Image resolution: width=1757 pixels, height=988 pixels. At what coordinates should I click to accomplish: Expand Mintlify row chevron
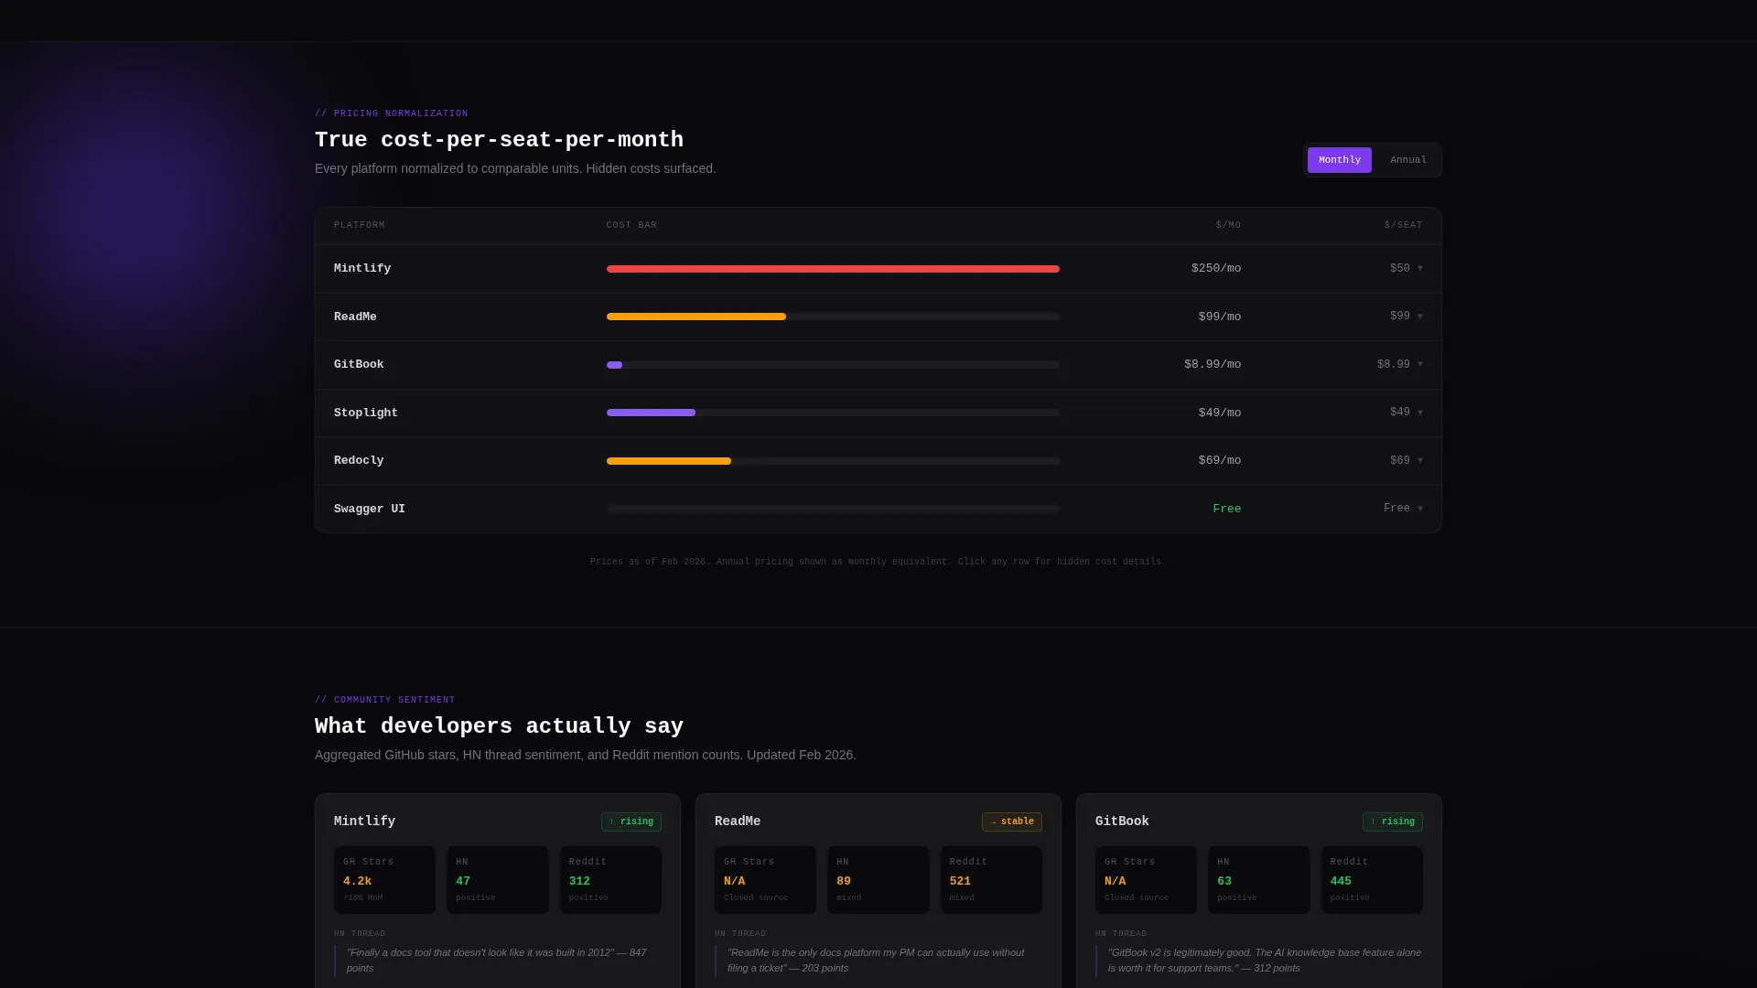[x=1420, y=269]
